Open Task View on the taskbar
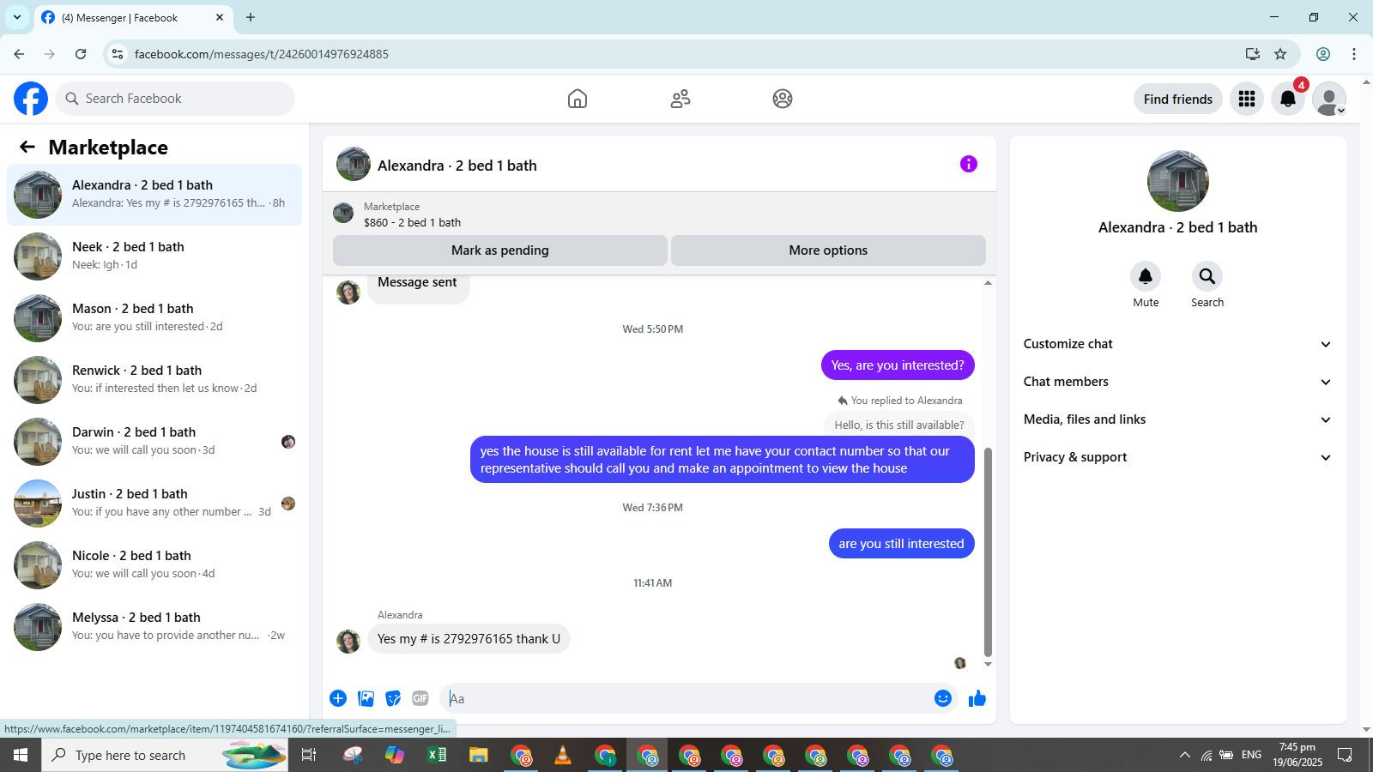Image resolution: width=1373 pixels, height=772 pixels. 309,755
